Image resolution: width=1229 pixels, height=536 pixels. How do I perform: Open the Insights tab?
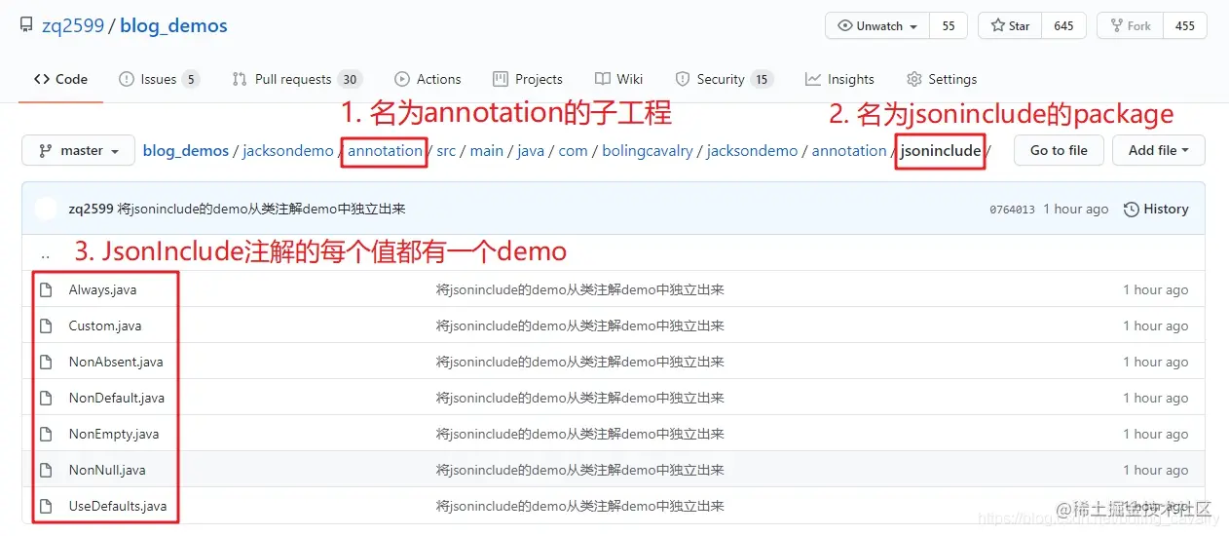(839, 79)
